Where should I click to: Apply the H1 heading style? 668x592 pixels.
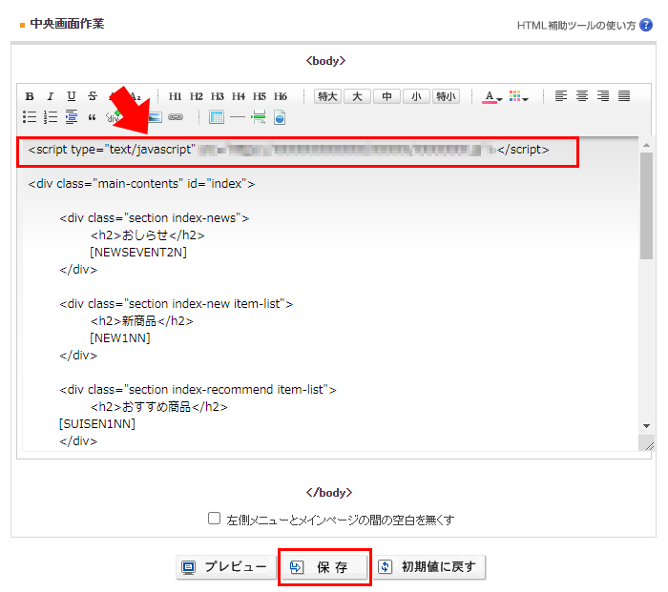coord(176,96)
